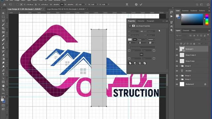Toggle visibility of Rectangle 5 layer

(177, 49)
